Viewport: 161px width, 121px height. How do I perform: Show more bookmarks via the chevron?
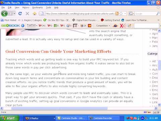pos(158,20)
